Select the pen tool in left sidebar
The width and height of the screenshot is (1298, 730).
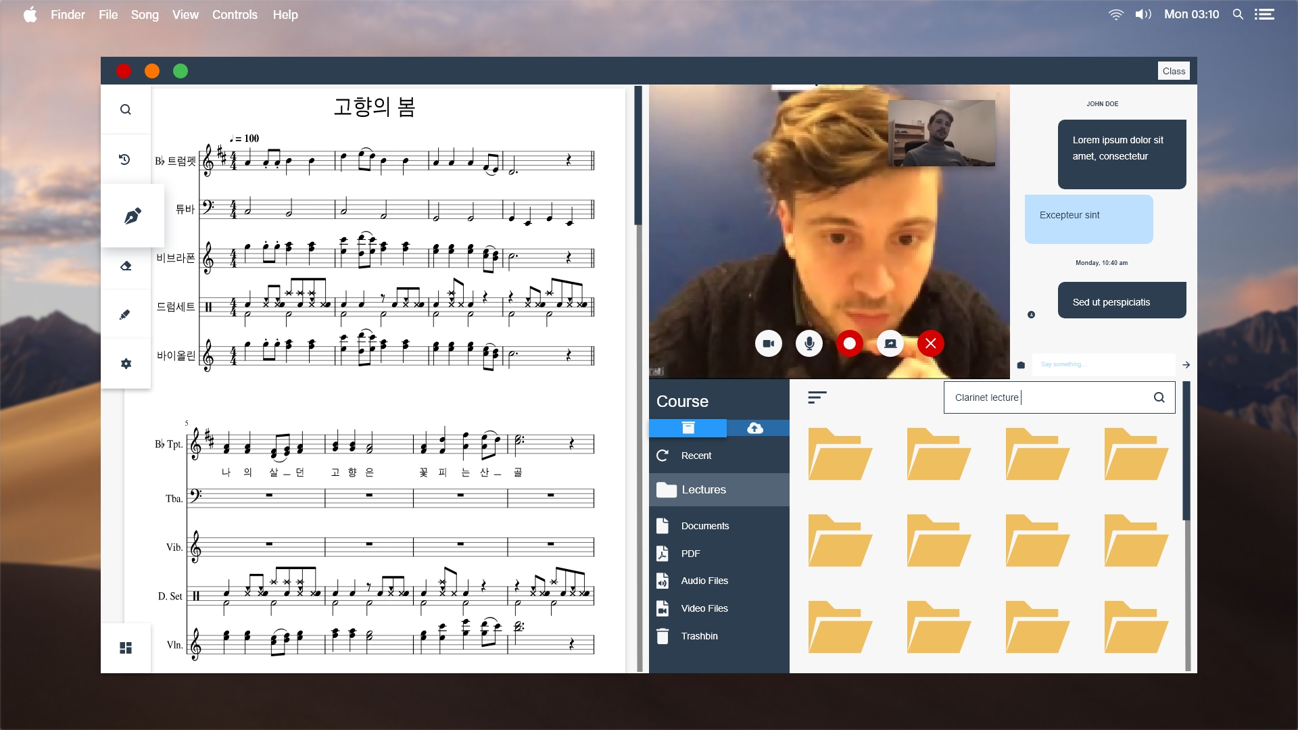pos(133,216)
